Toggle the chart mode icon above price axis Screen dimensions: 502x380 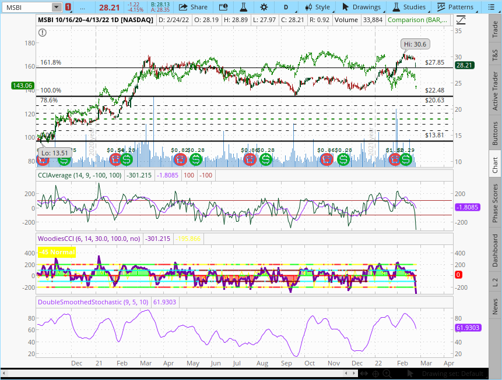[x=461, y=19]
